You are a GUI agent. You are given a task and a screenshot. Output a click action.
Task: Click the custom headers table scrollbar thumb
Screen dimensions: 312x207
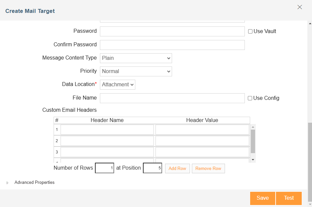coord(253,142)
